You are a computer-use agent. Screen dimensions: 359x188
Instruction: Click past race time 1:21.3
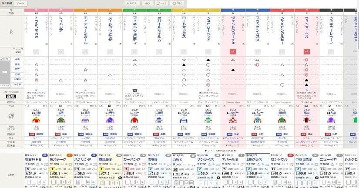tap(154, 174)
